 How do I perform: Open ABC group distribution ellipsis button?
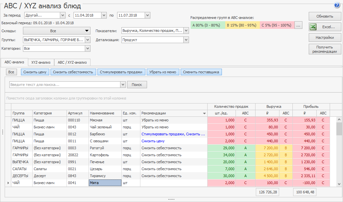coord(298,25)
